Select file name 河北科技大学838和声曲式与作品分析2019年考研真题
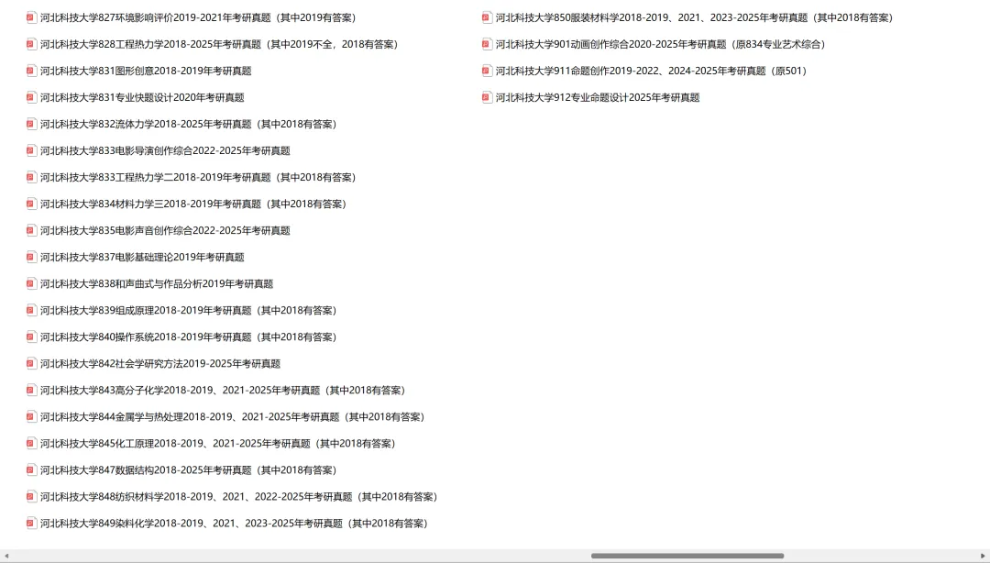Viewport: 990px width, 563px height. pyautogui.click(x=157, y=283)
